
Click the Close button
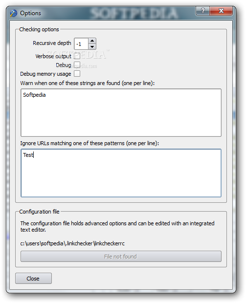(x=33, y=279)
